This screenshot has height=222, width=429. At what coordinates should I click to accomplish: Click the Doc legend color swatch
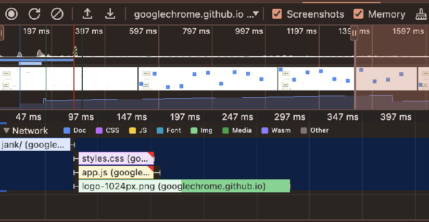click(67, 130)
